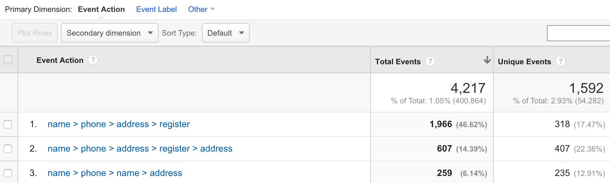Click the descending sort arrow on Total Events
This screenshot has width=610, height=183.
point(487,60)
